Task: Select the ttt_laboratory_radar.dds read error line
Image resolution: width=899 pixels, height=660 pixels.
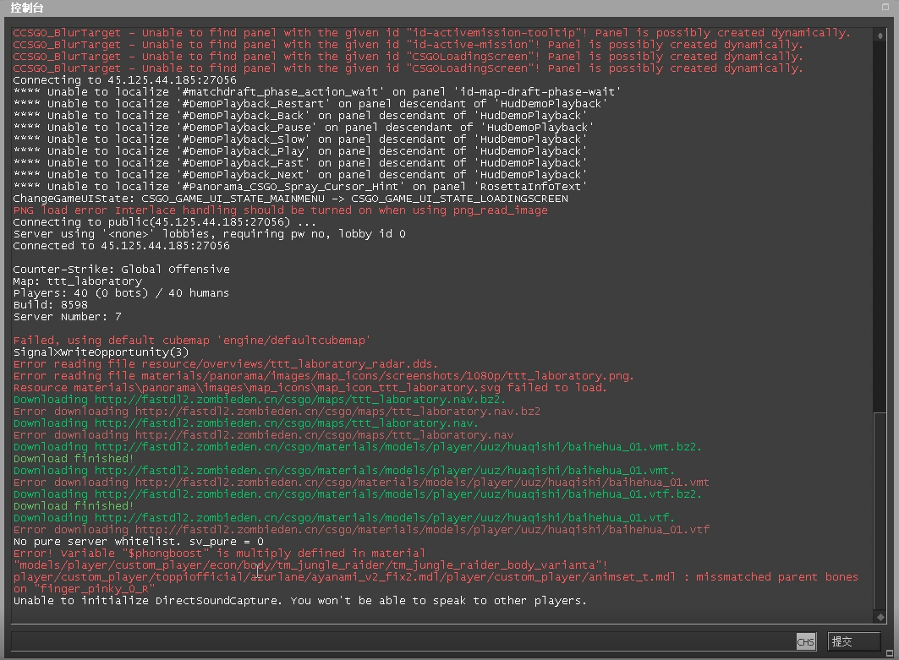Action: pyautogui.click(x=225, y=363)
